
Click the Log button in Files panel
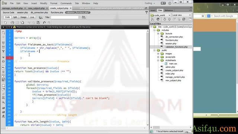187,132
